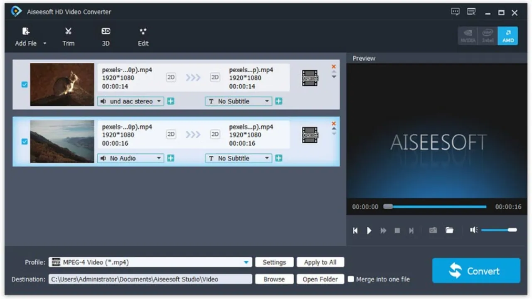Add subtitle to second video with plus icon
532x299 pixels.
coord(279,158)
